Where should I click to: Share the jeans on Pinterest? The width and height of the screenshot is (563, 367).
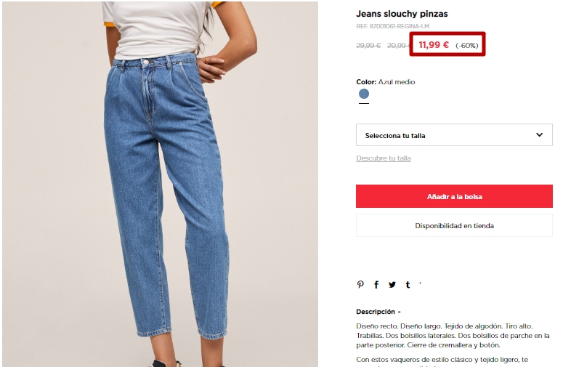[x=360, y=284]
